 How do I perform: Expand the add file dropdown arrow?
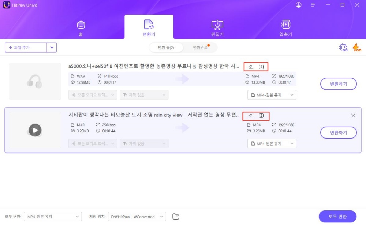click(x=52, y=47)
